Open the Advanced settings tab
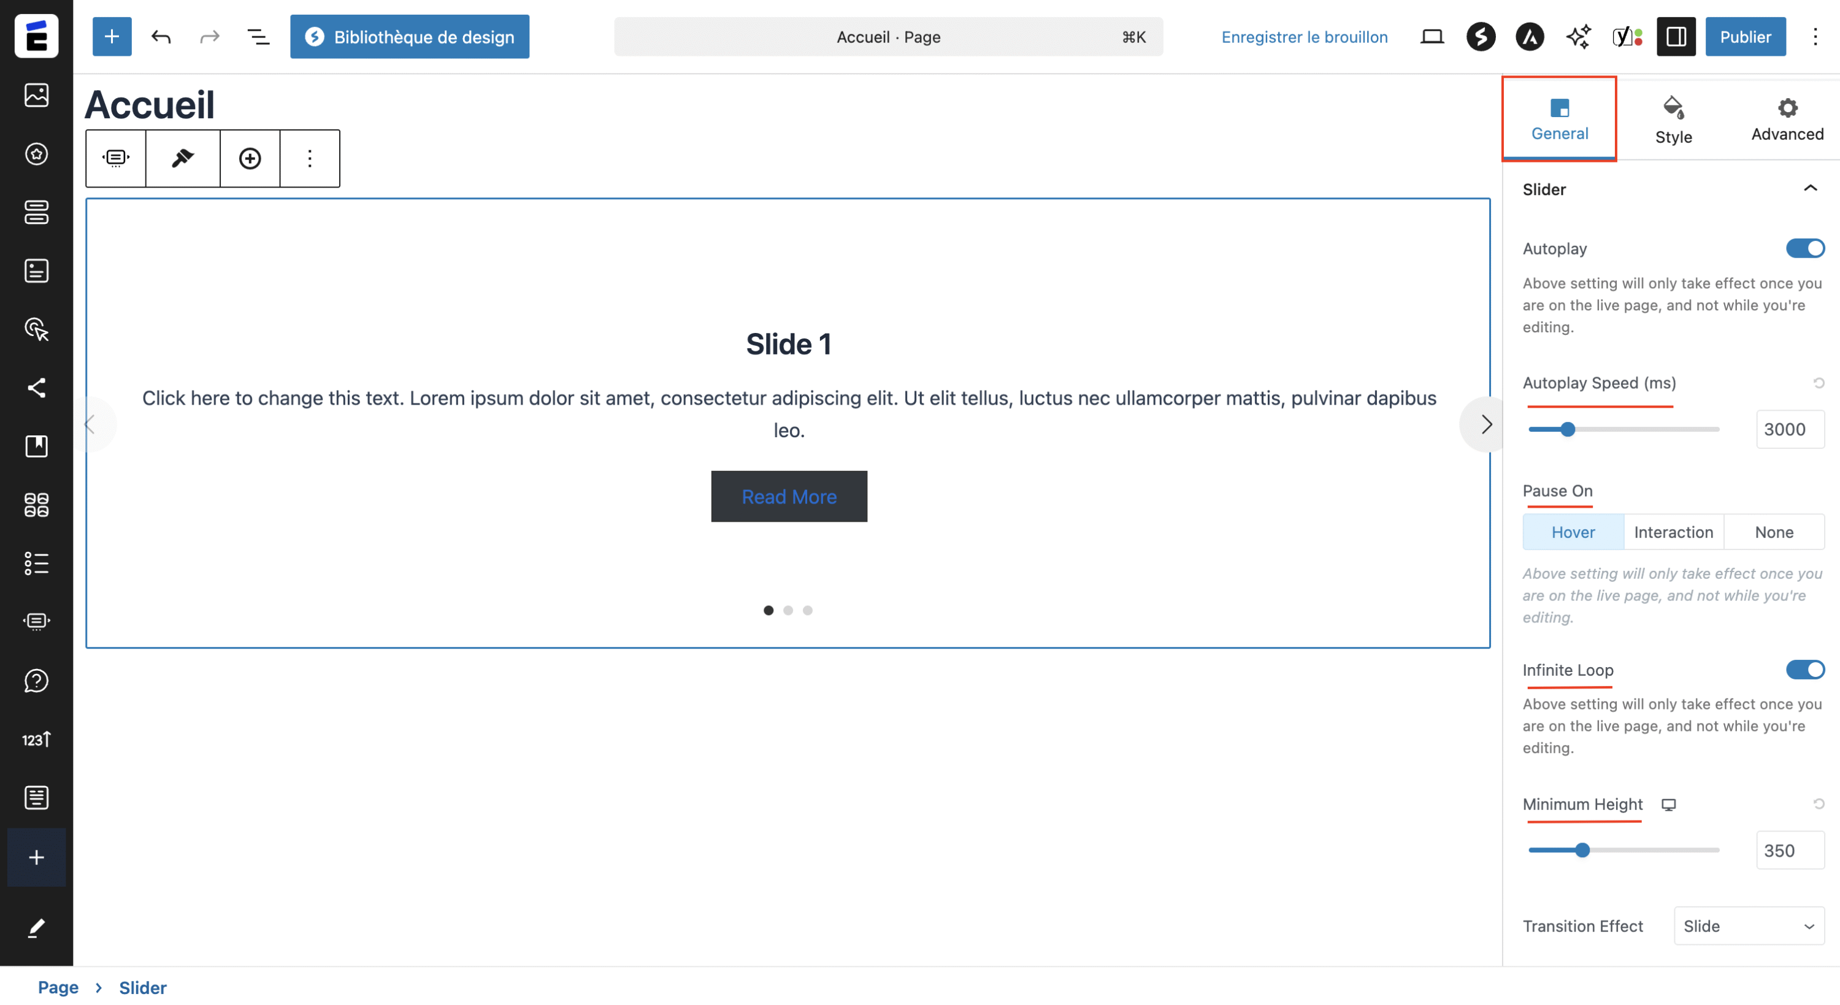 pyautogui.click(x=1787, y=118)
